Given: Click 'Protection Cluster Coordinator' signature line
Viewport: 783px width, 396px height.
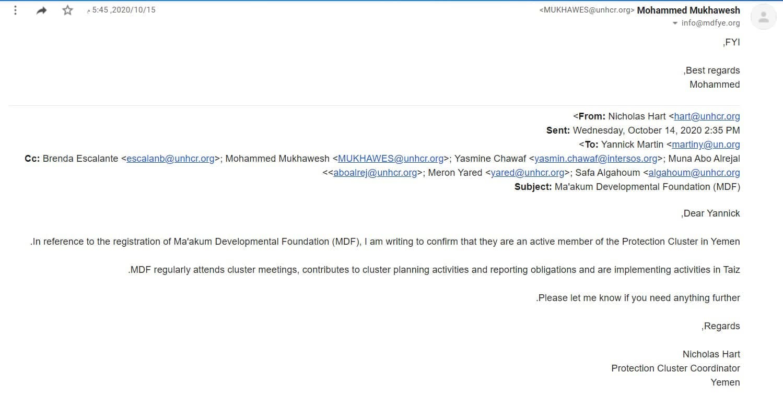Looking at the screenshot, I should coord(675,368).
